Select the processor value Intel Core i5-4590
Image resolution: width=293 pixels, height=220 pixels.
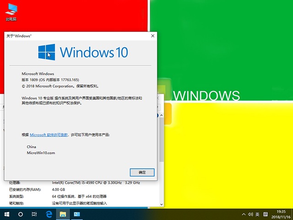pyautogui.click(x=96, y=182)
